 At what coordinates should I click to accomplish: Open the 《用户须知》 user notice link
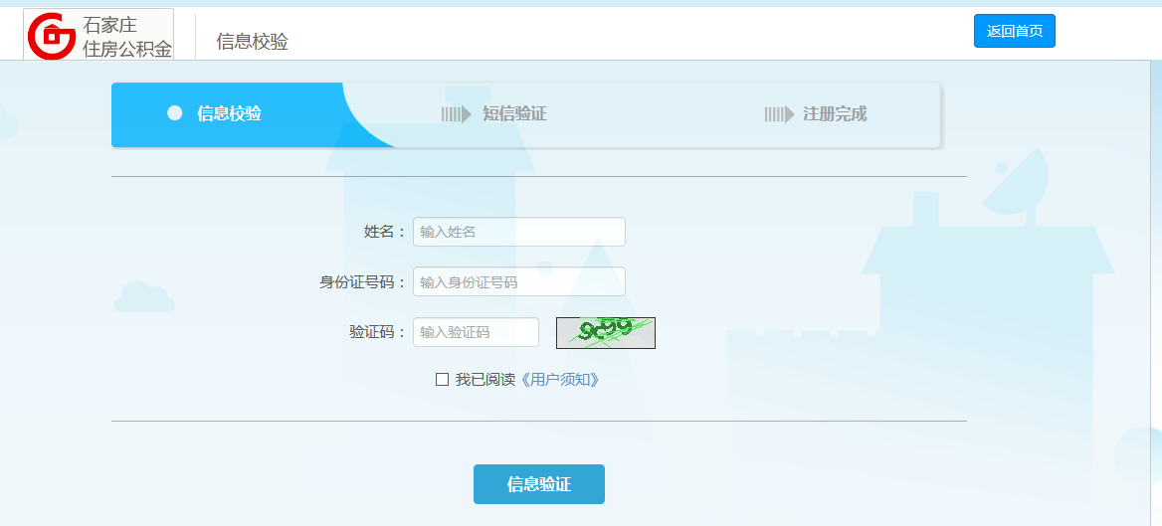pyautogui.click(x=560, y=380)
